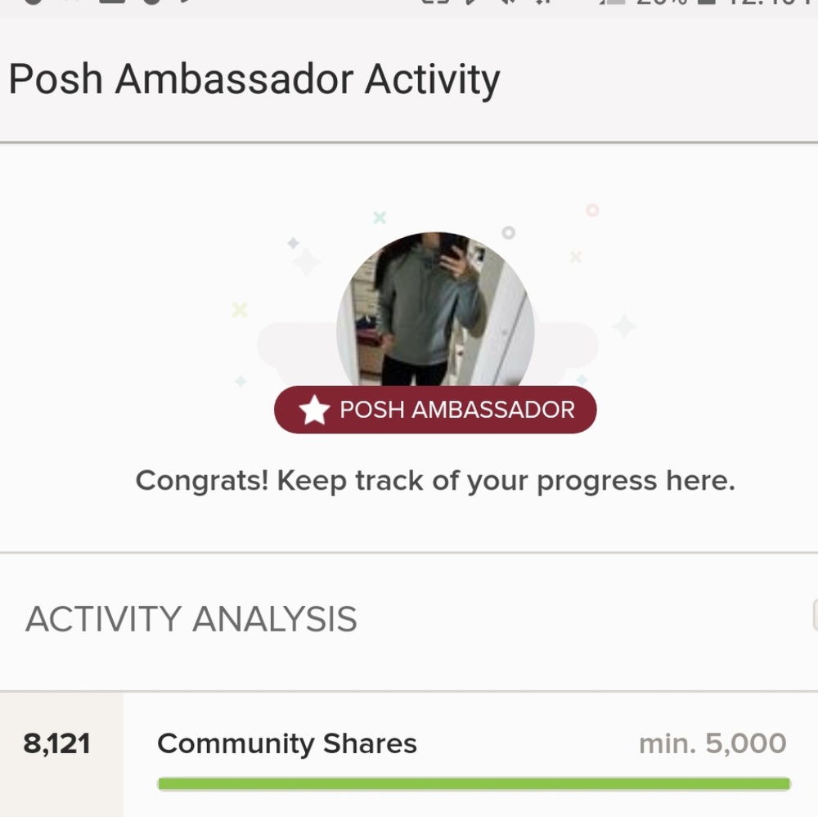Open the Community Shares row label
Screen dimensions: 818x817
287,744
